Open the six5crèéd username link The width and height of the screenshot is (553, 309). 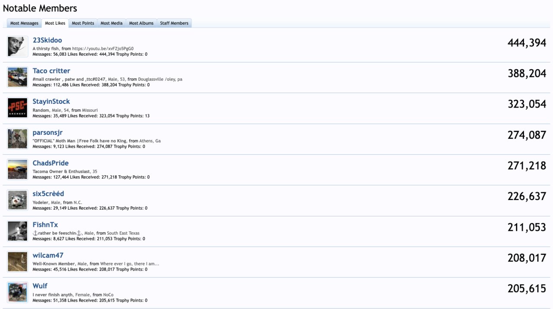click(48, 194)
